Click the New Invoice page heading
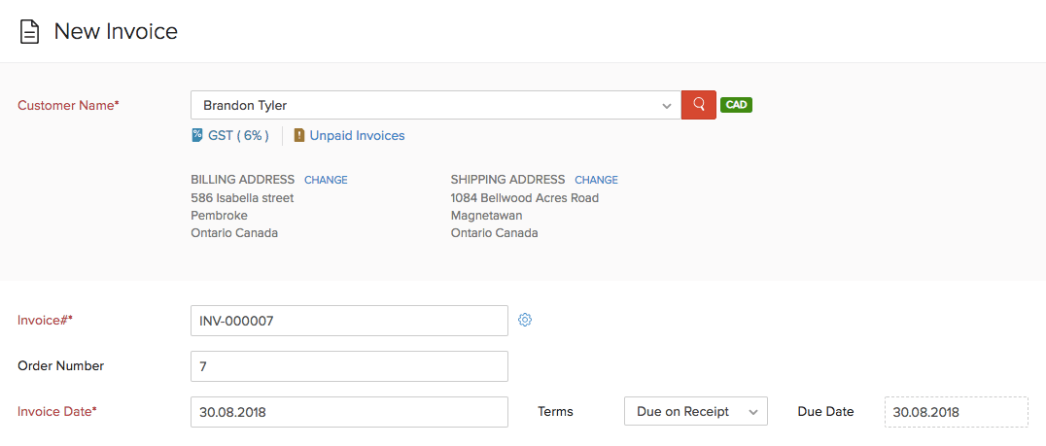The width and height of the screenshot is (1046, 446). [x=116, y=31]
